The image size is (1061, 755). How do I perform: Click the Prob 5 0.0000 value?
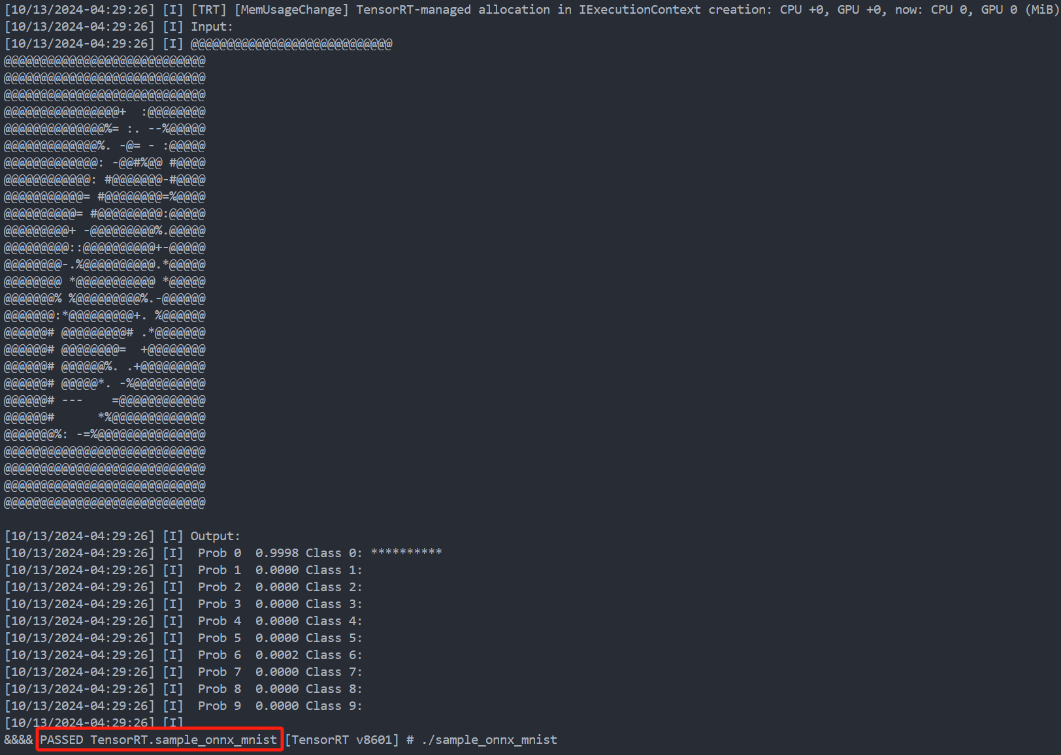pyautogui.click(x=277, y=637)
